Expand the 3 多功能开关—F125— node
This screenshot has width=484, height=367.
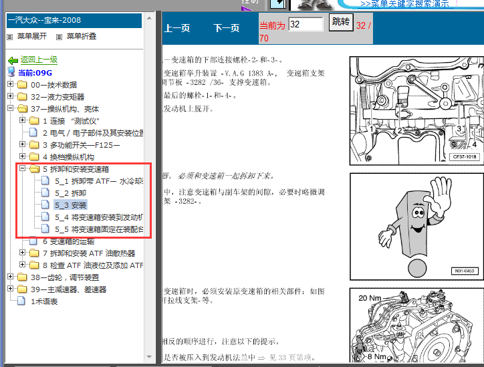point(22,144)
